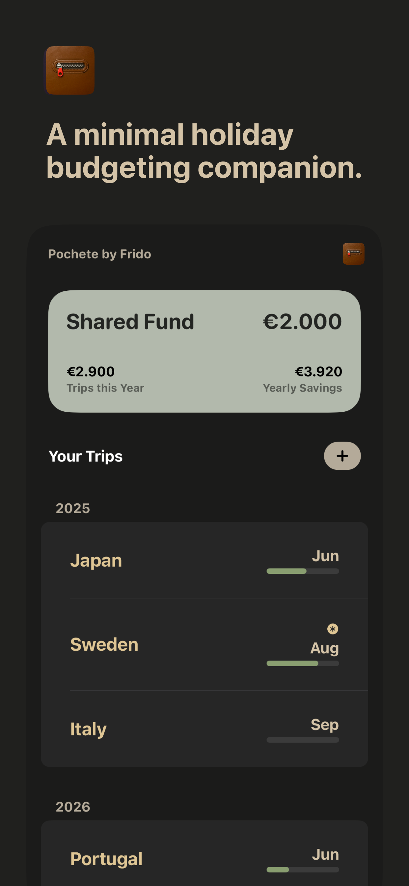Viewport: 409px width, 886px height.
Task: Tap the small pouch icon beside Pochete by Frido
Action: [353, 254]
